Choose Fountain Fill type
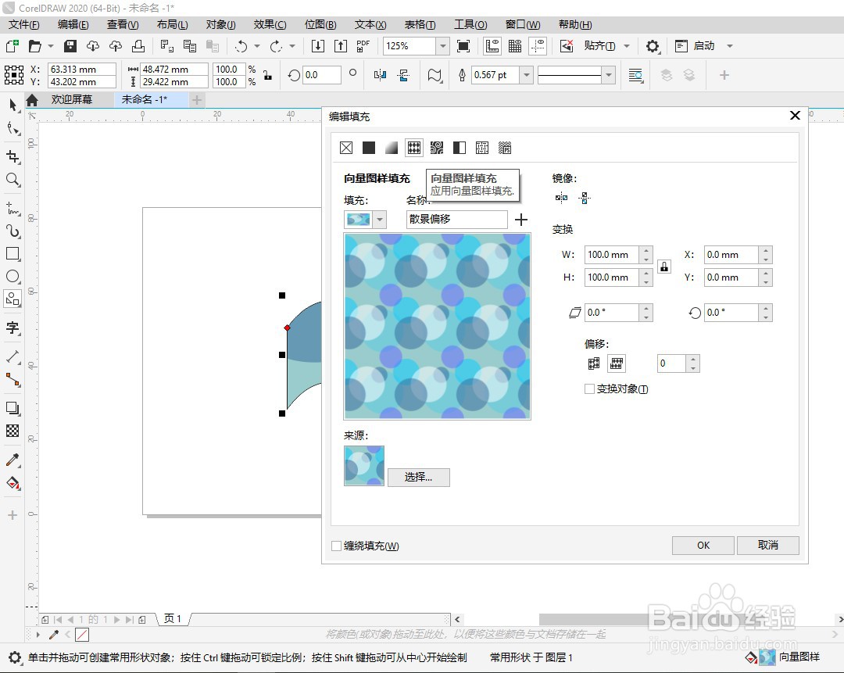 click(x=392, y=148)
